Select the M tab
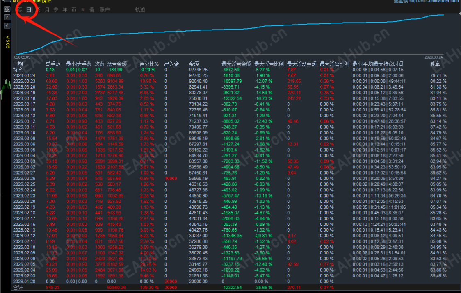The width and height of the screenshot is (461, 293). point(83,10)
